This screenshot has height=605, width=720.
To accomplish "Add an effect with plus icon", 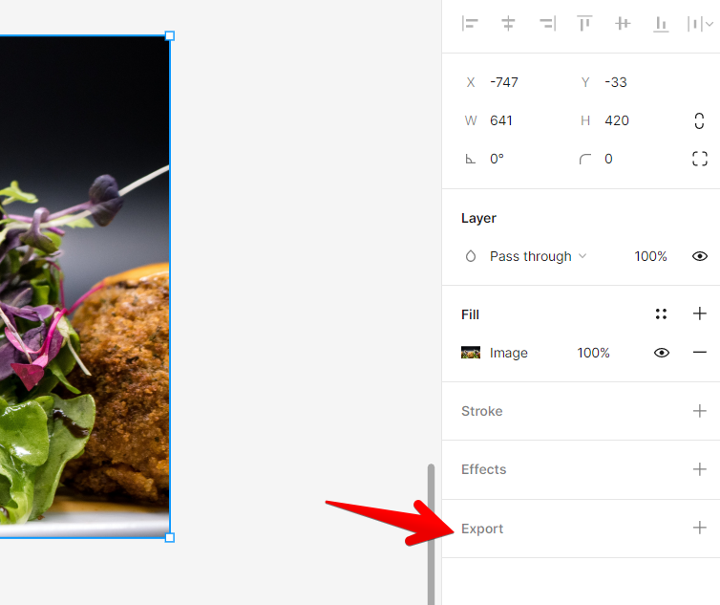I will pyautogui.click(x=699, y=469).
